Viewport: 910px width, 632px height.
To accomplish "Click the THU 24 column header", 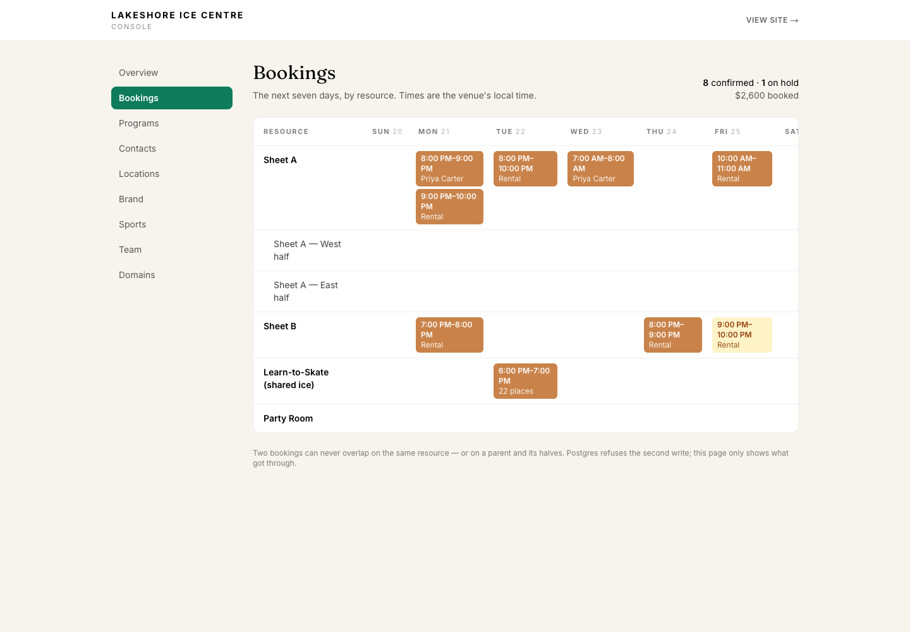I will (x=662, y=131).
